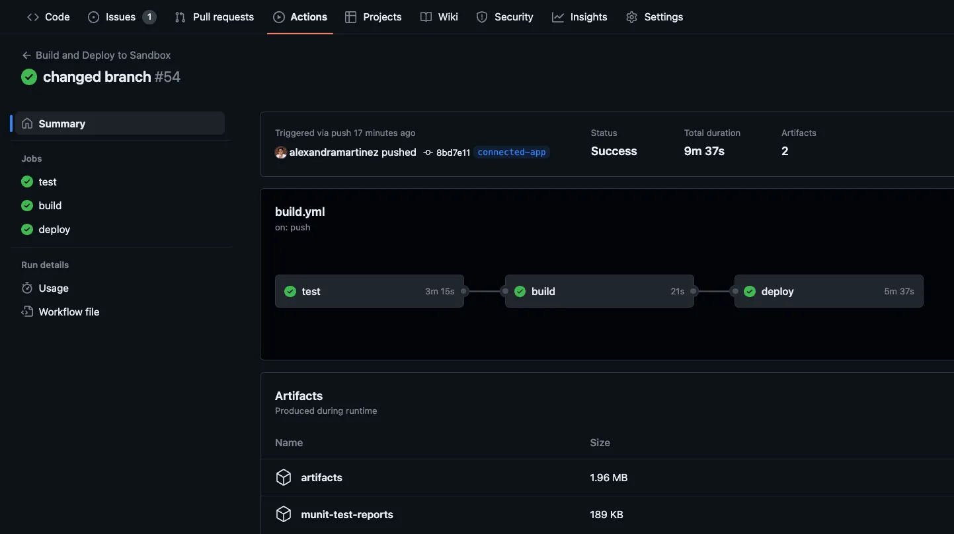
Task: Open the build node in workflow graph
Action: pyautogui.click(x=600, y=291)
